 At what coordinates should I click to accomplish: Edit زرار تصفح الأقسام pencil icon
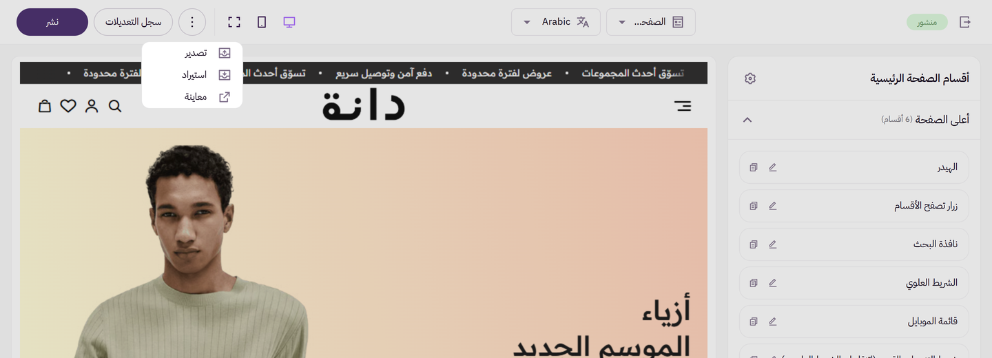[773, 206]
